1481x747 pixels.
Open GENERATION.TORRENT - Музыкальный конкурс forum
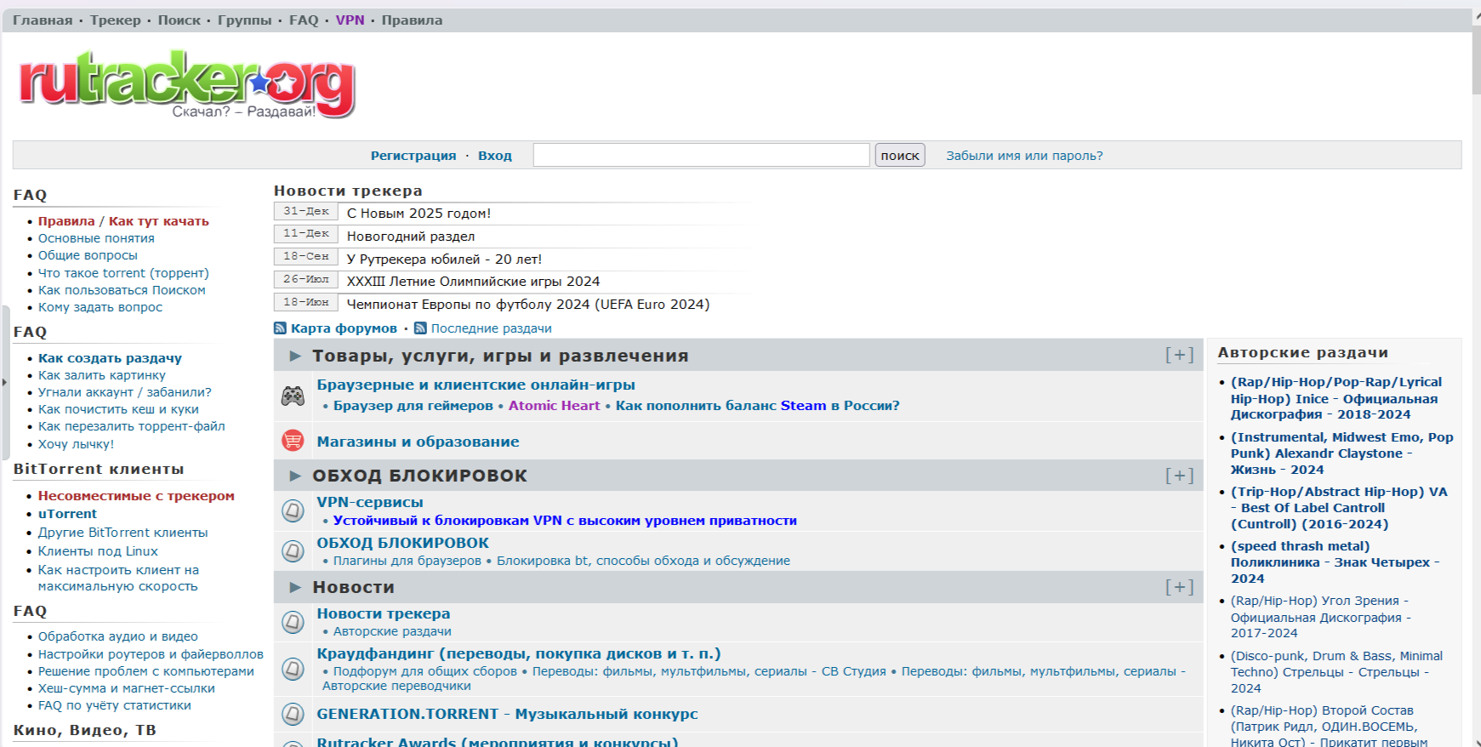(507, 714)
